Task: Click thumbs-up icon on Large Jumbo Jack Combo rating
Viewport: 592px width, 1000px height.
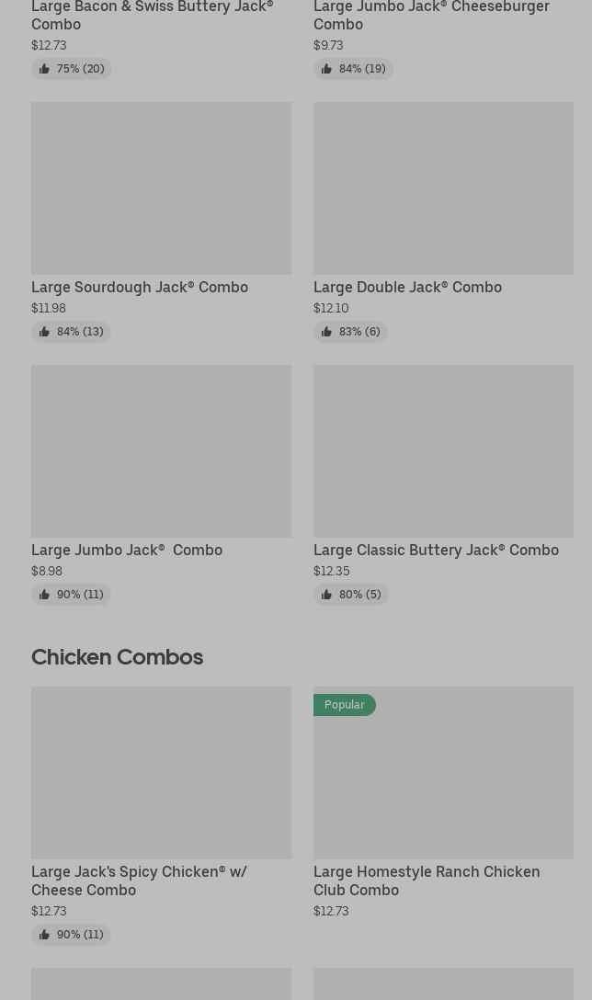Action: coord(44,595)
